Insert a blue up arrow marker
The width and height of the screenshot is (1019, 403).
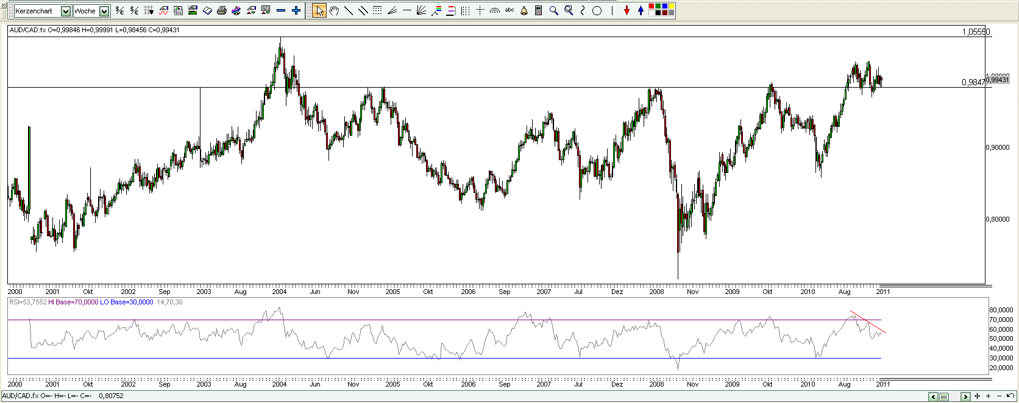(641, 10)
